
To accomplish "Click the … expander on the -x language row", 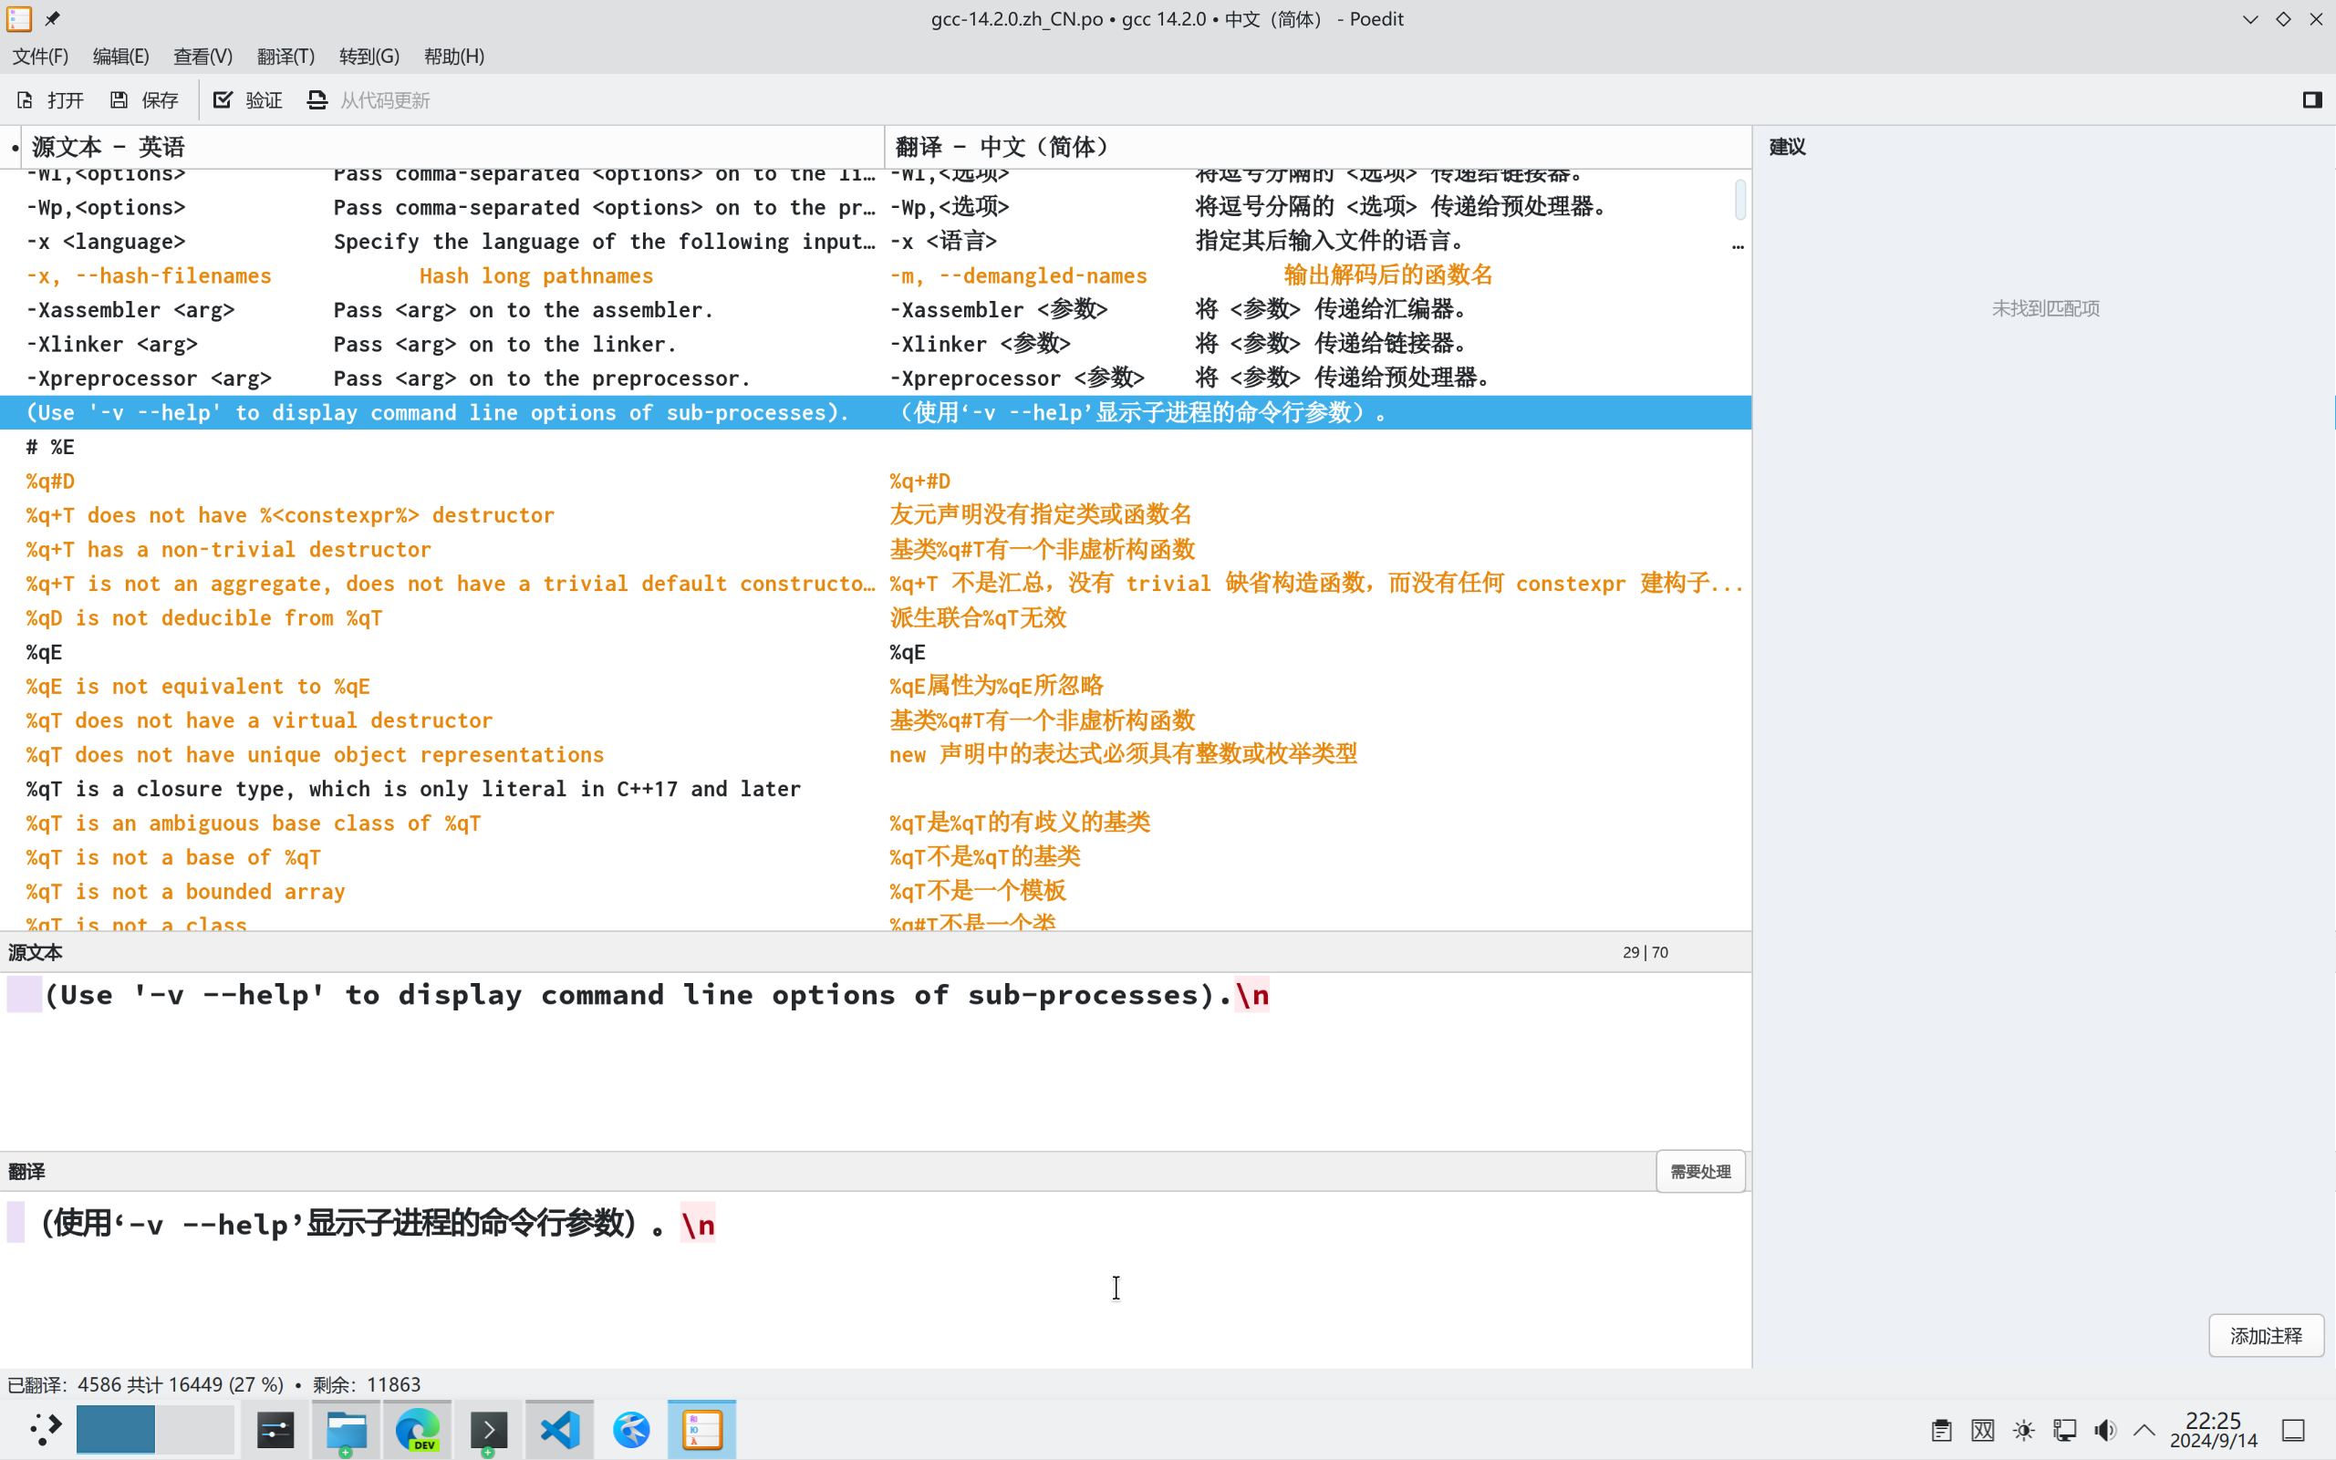I will coord(1738,246).
